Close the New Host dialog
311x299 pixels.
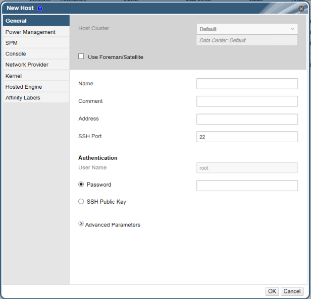301,9
